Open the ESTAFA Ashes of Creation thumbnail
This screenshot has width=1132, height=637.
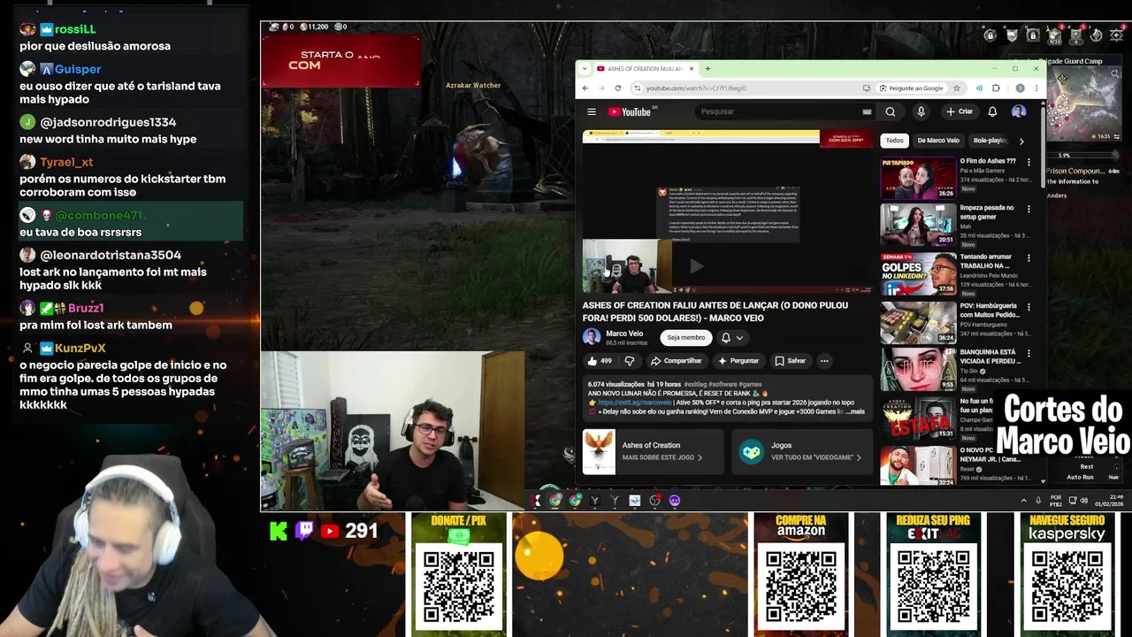click(x=918, y=418)
